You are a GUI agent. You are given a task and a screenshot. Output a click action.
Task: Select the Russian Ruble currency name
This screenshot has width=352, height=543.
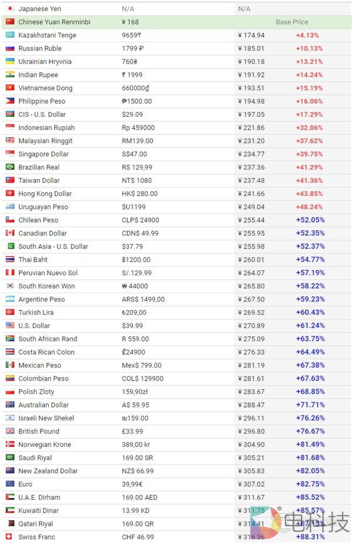coord(39,49)
